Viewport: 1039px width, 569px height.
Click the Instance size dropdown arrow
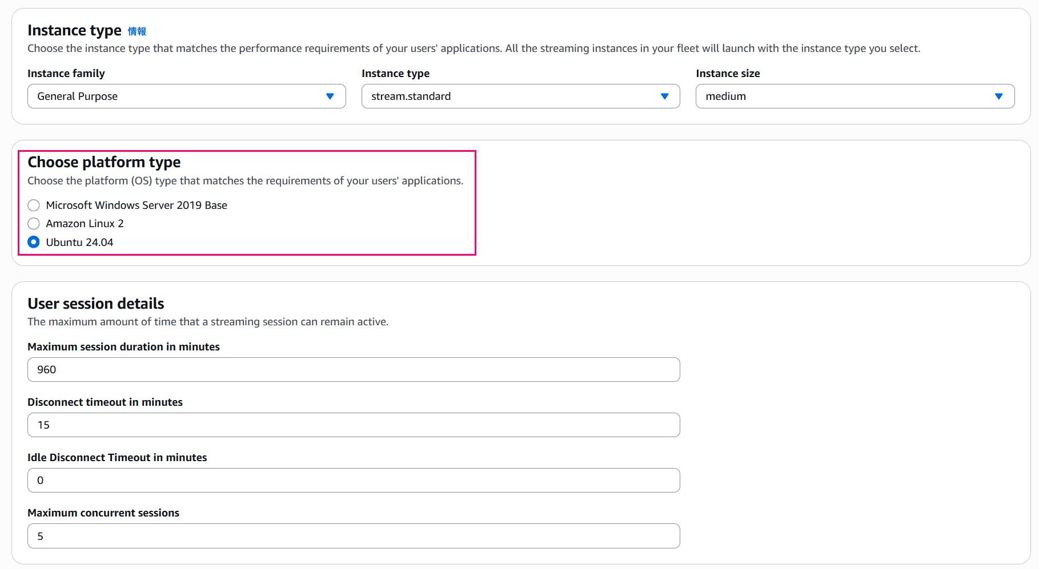1000,96
